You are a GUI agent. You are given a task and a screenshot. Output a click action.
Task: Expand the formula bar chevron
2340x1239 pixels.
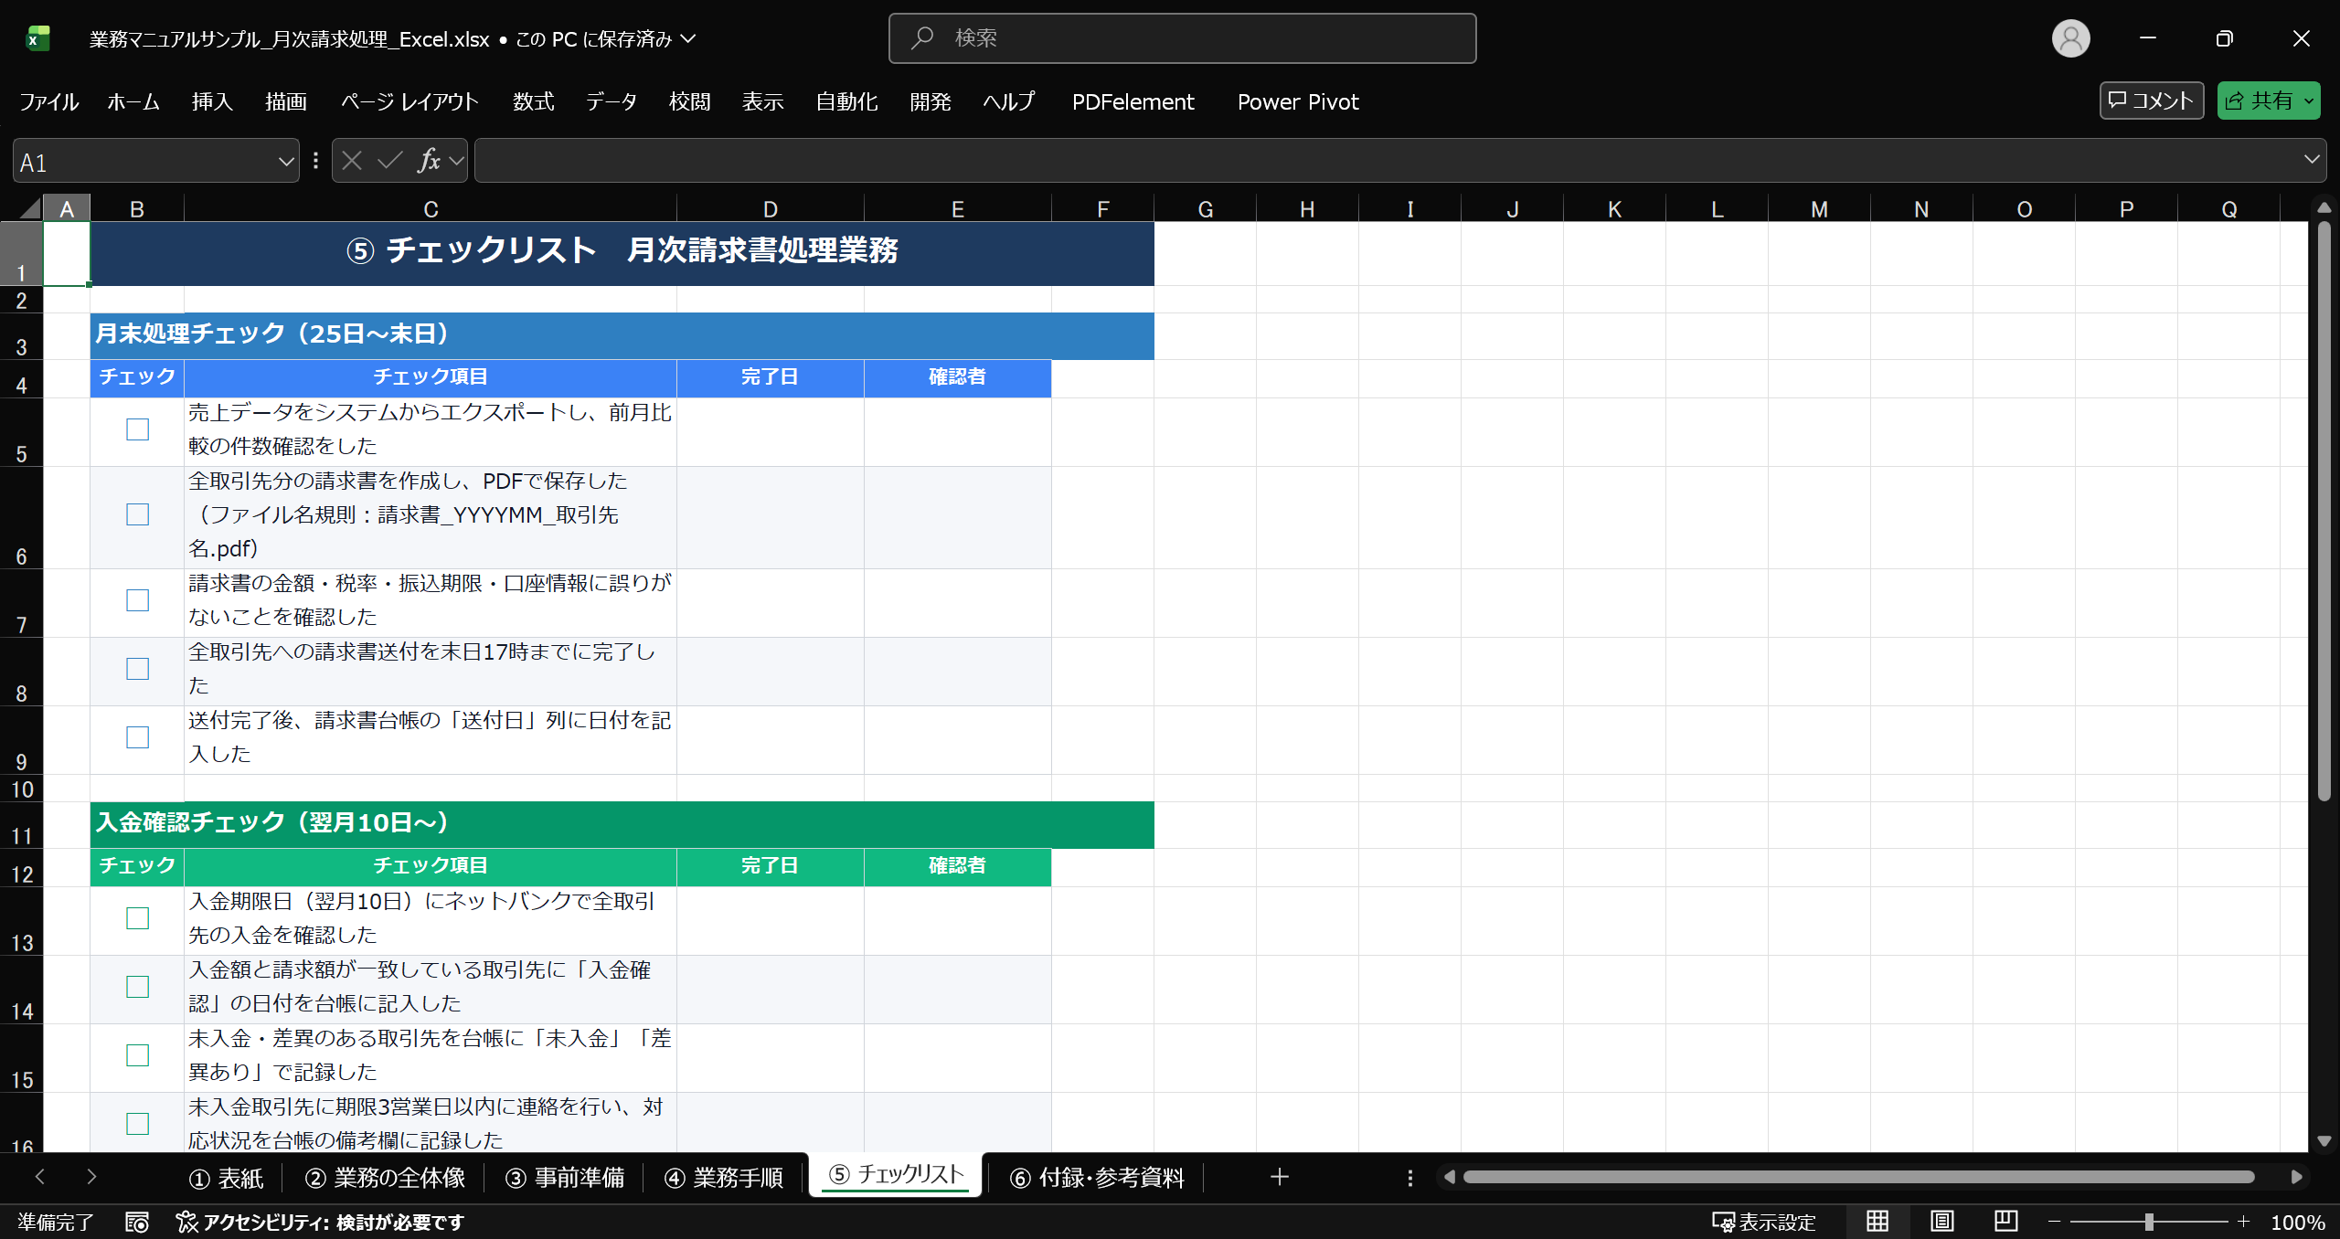(2312, 160)
